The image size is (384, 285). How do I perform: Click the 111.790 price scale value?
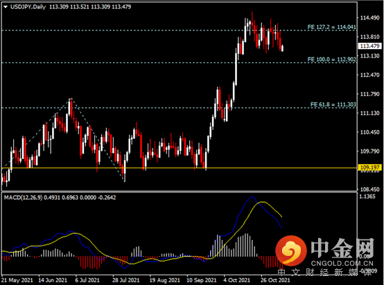tap(370, 94)
